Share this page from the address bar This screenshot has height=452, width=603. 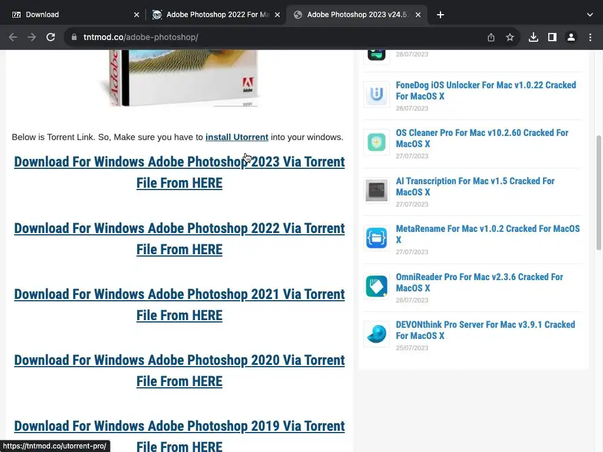pyautogui.click(x=491, y=37)
